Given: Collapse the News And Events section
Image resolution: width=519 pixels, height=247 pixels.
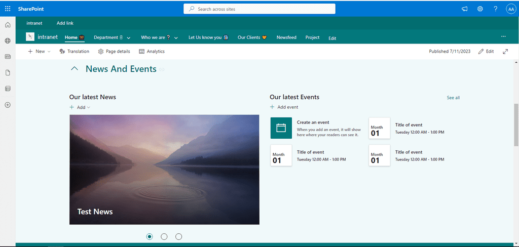Looking at the screenshot, I should click(75, 69).
